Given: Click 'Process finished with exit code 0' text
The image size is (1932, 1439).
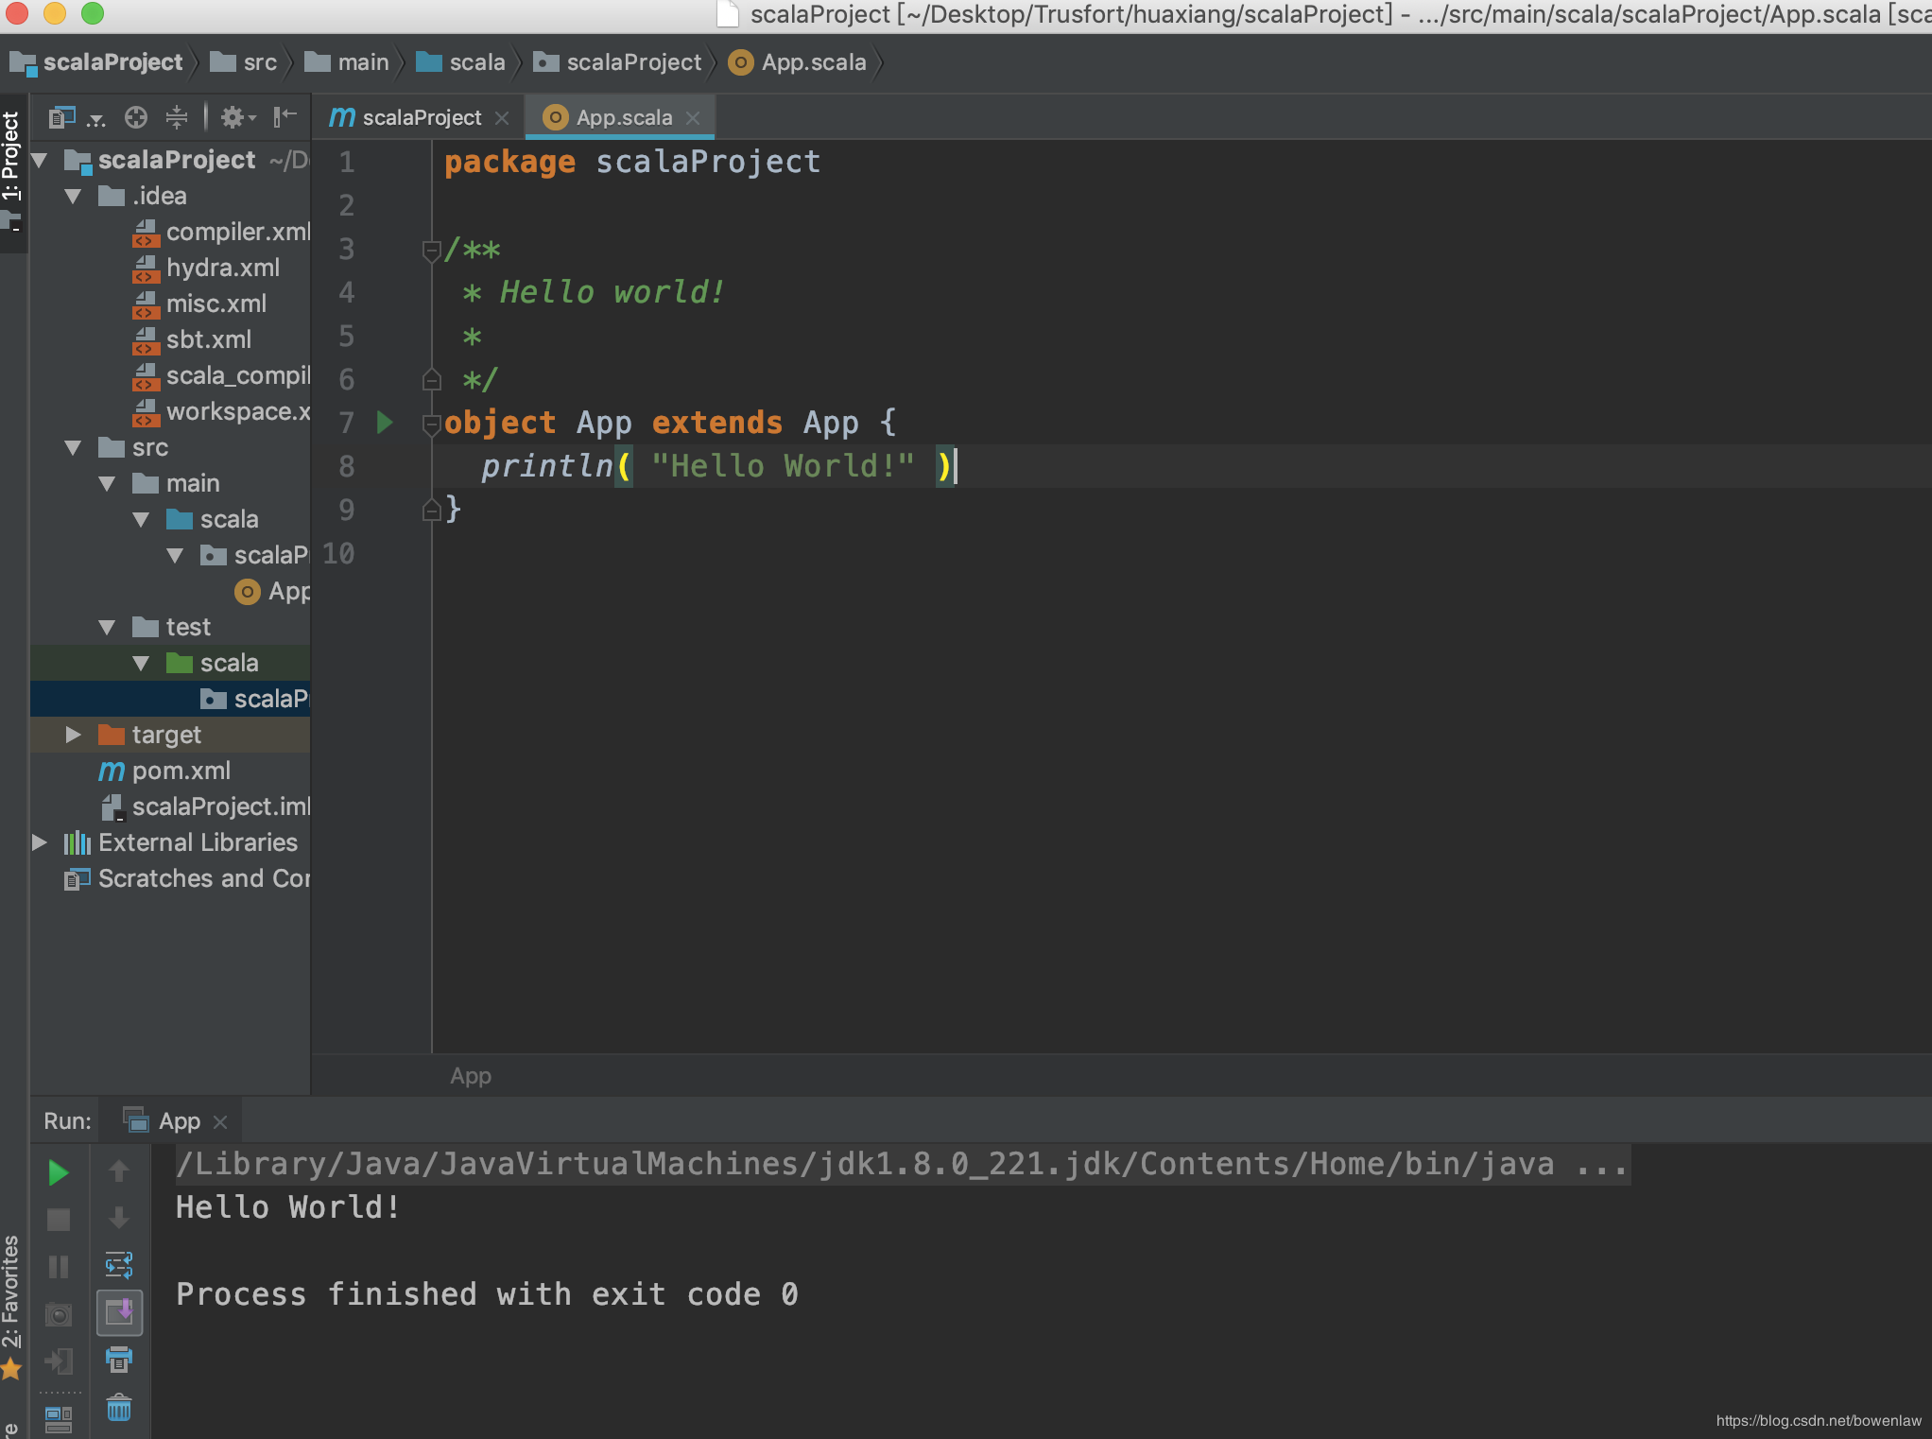Looking at the screenshot, I should (x=488, y=1294).
